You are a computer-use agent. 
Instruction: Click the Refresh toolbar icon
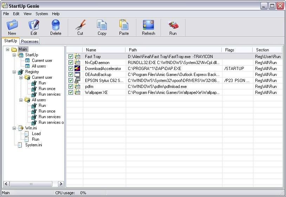tap(149, 25)
